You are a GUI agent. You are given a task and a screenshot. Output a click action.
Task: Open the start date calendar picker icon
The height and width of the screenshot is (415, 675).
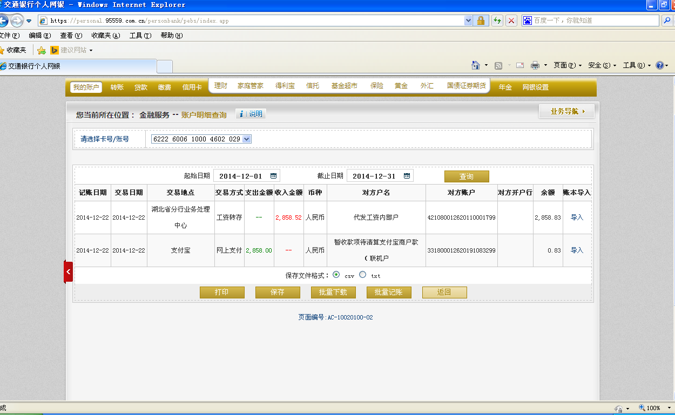[273, 176]
